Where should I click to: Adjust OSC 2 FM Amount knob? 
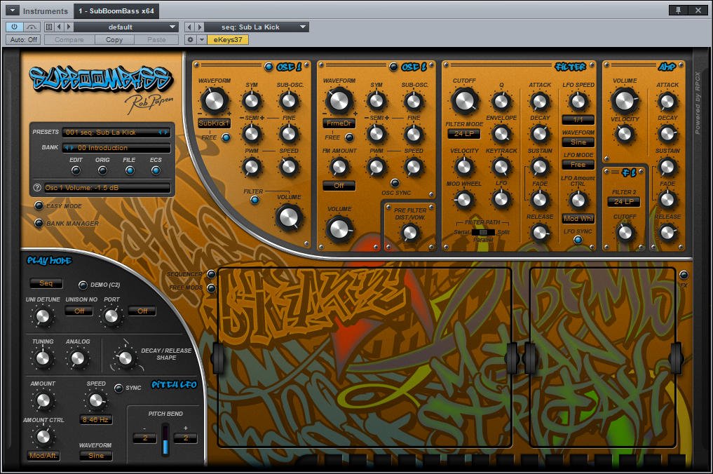[339, 167]
